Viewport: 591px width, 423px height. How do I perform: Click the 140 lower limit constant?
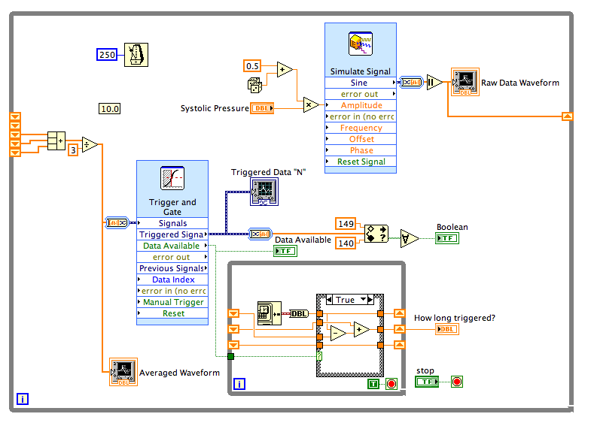(x=346, y=243)
